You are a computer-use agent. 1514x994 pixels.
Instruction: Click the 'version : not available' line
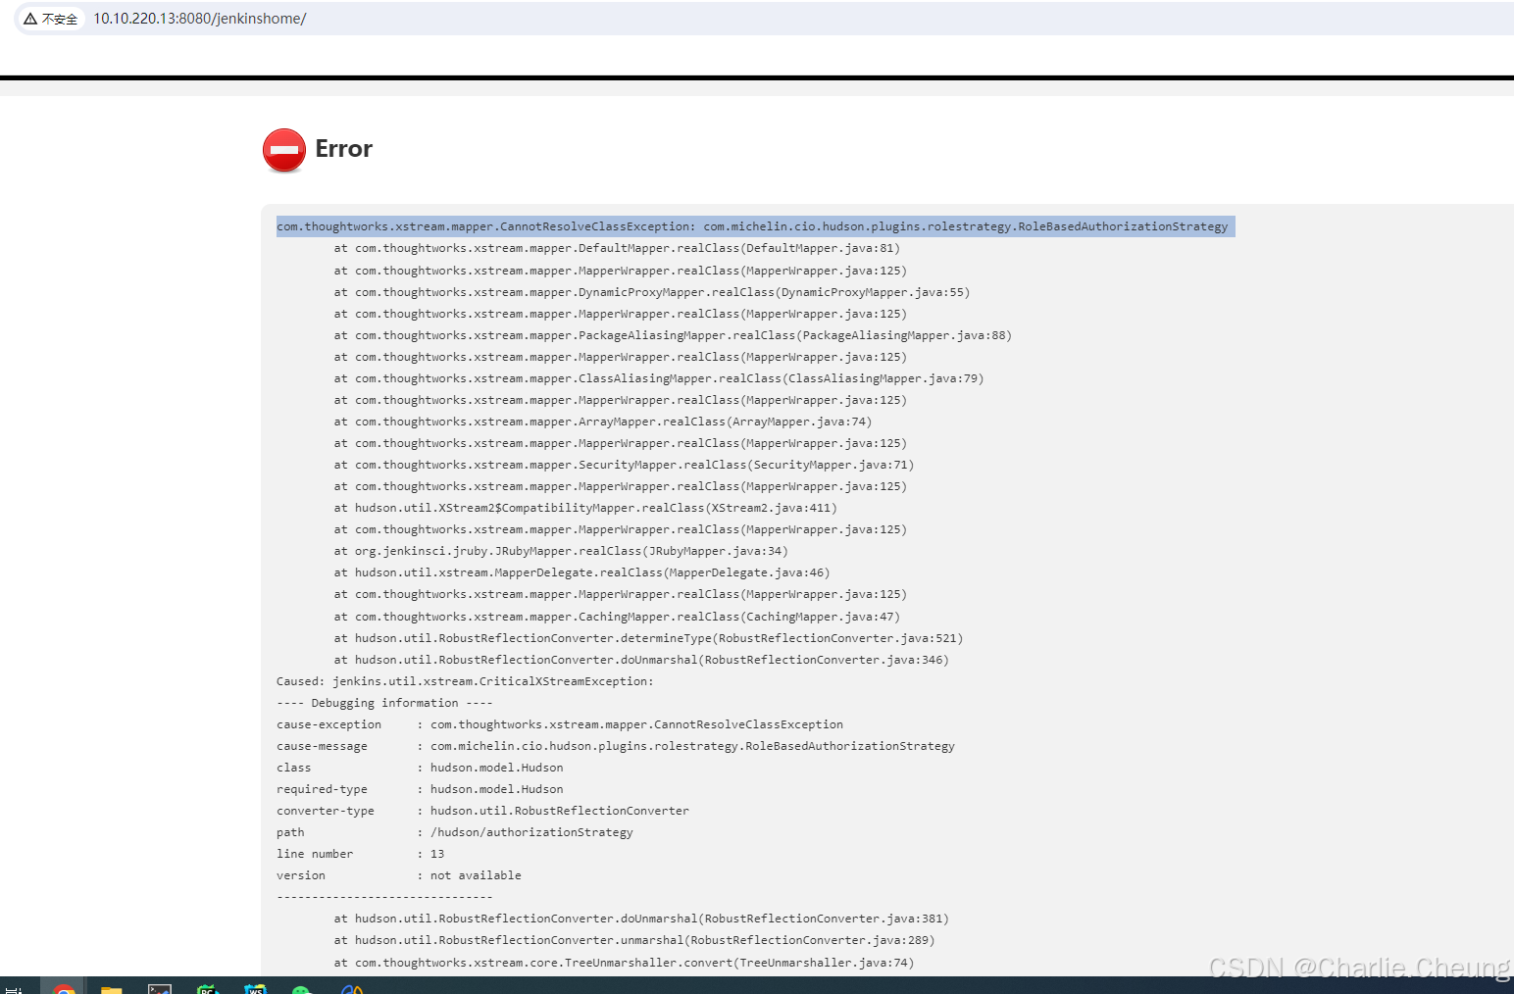click(x=399, y=875)
